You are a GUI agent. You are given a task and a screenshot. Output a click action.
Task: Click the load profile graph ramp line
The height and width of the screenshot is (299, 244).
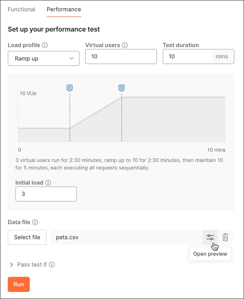[x=96, y=113]
